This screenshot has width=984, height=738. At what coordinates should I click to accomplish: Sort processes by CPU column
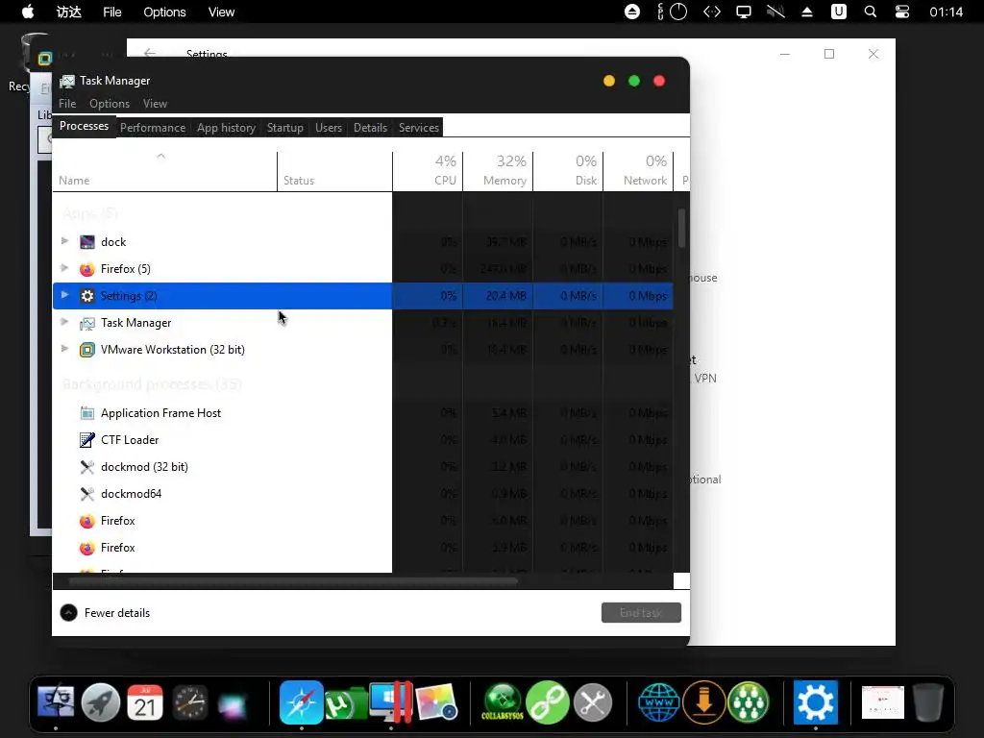click(x=428, y=171)
